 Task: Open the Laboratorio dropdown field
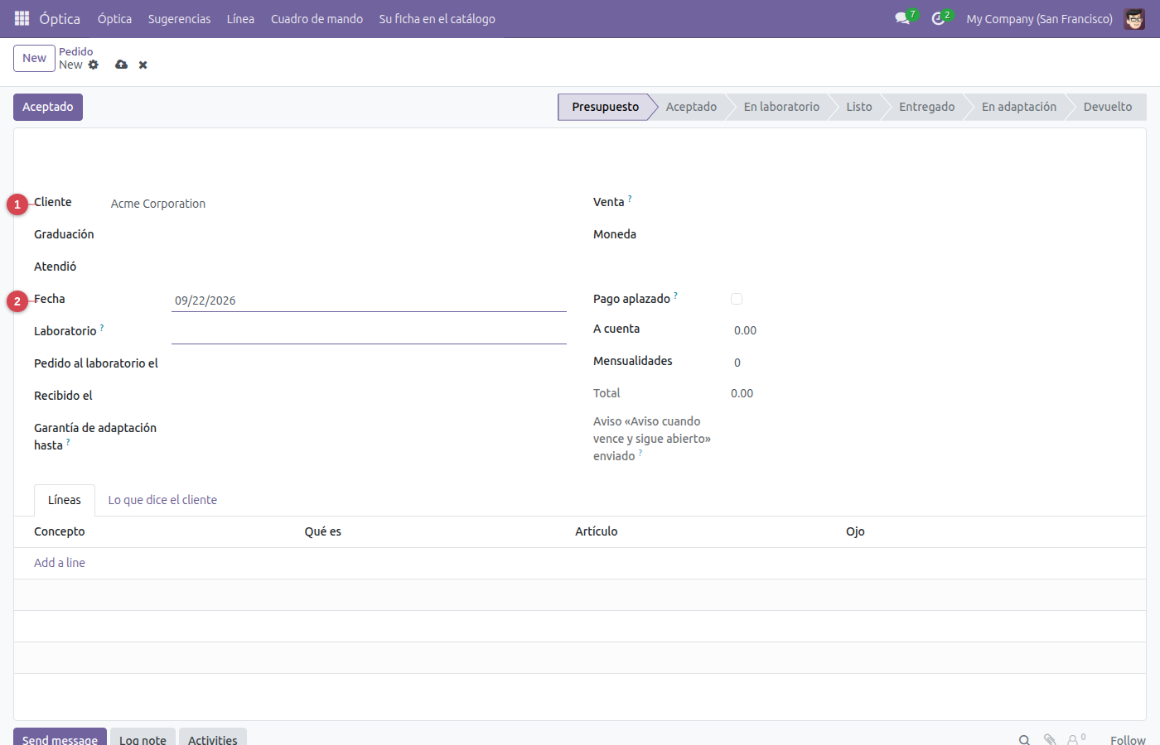coord(369,332)
